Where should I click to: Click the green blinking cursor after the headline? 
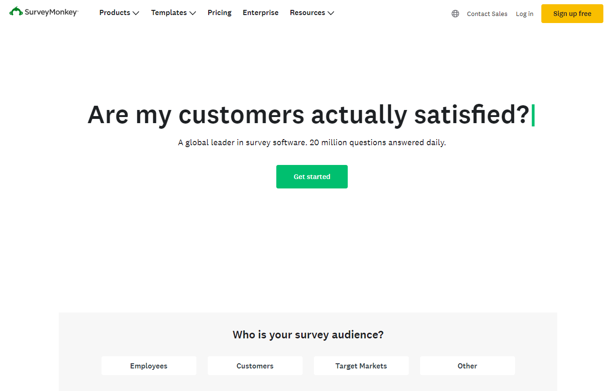click(533, 116)
